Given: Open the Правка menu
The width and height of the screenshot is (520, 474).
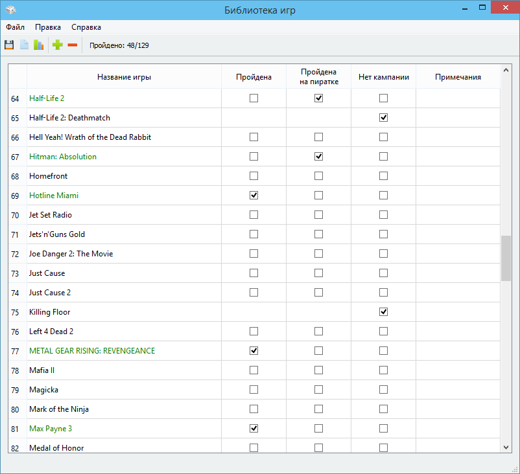Looking at the screenshot, I should tap(48, 27).
